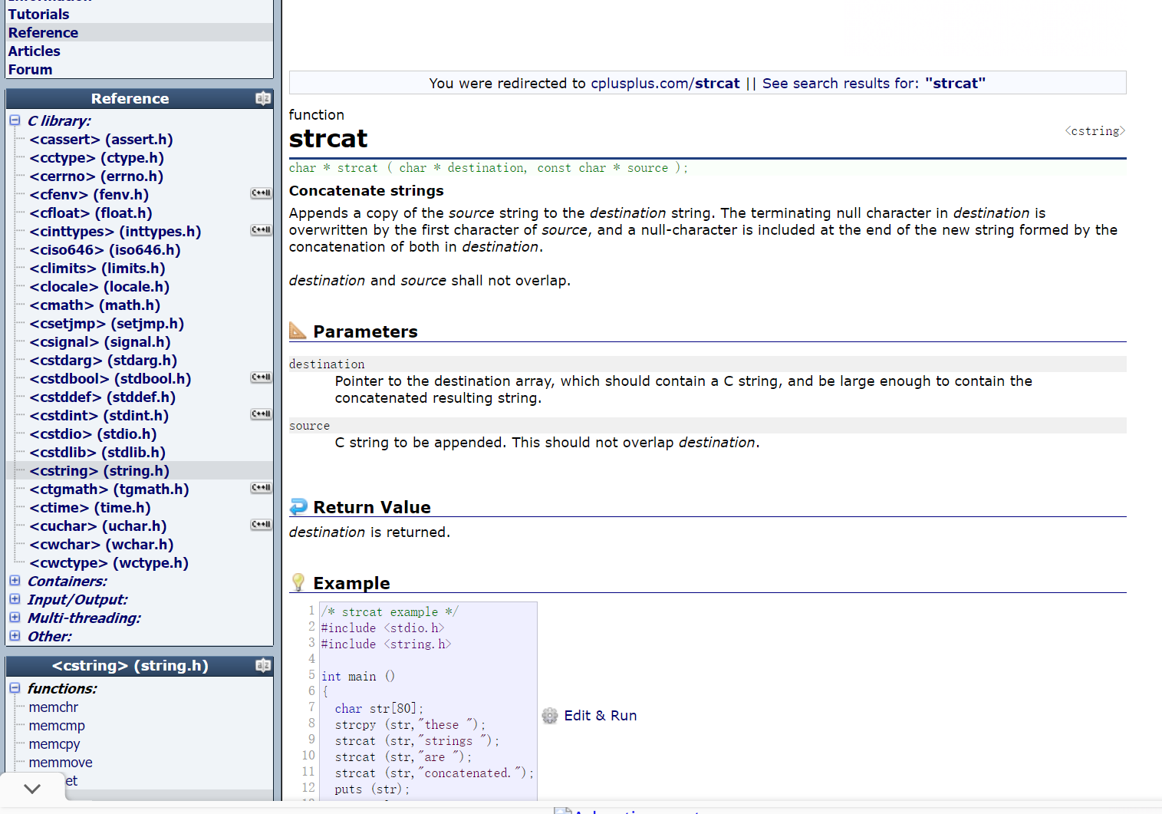Viewport: 1162px width, 814px height.
Task: Open <csignal> (signal.h) reference
Action: [x=100, y=341]
